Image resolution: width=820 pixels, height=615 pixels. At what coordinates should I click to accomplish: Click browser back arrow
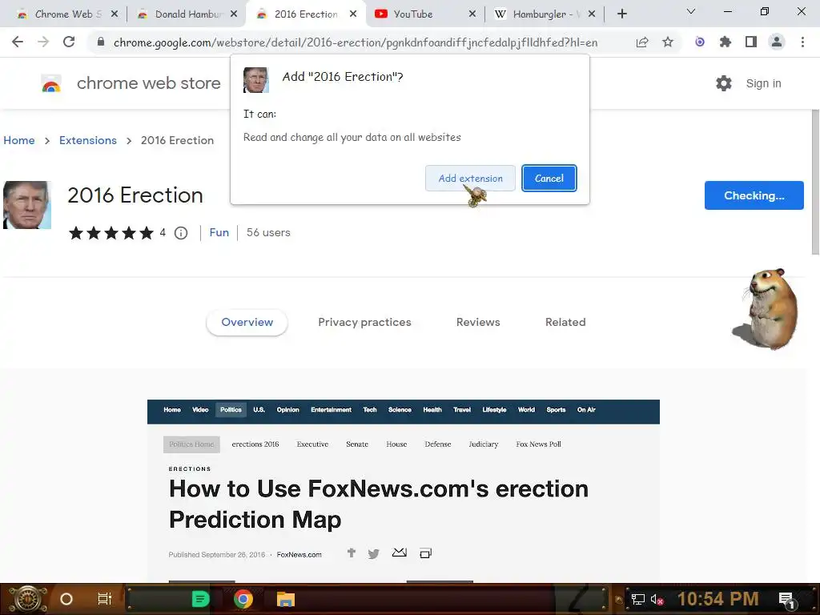18,42
